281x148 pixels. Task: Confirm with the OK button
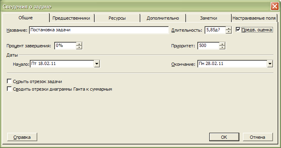[224, 137]
